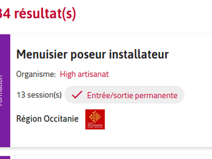Click the 13 session(s) count
The width and height of the screenshot is (212, 159).
pyautogui.click(x=39, y=95)
